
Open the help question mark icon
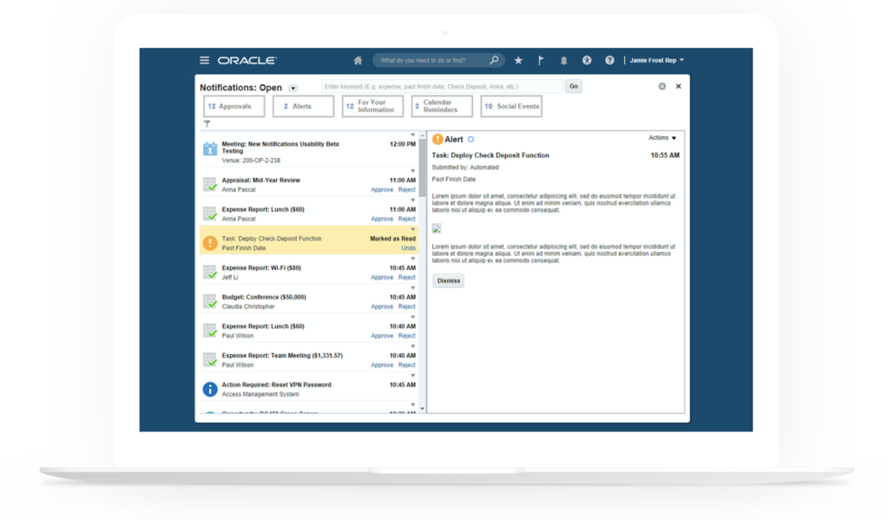pyautogui.click(x=609, y=61)
